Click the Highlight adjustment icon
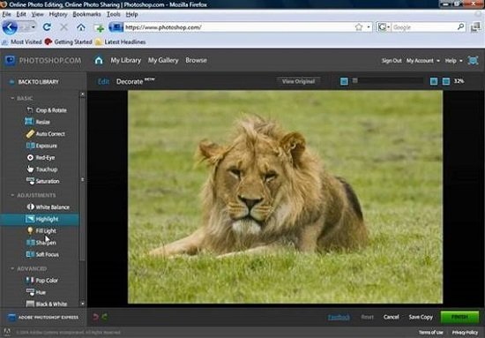The width and height of the screenshot is (485, 338). pyautogui.click(x=30, y=219)
